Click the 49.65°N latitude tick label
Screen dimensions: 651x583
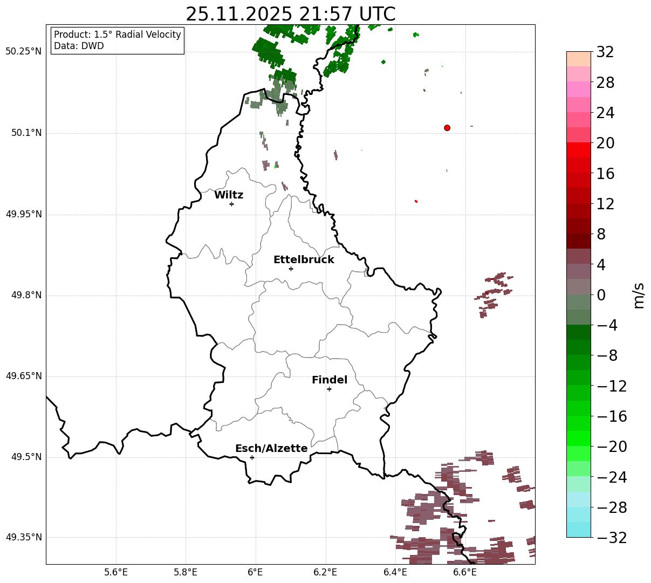tap(24, 376)
